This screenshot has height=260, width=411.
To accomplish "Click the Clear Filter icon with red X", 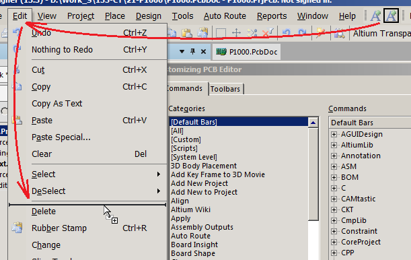I will click(x=268, y=33).
